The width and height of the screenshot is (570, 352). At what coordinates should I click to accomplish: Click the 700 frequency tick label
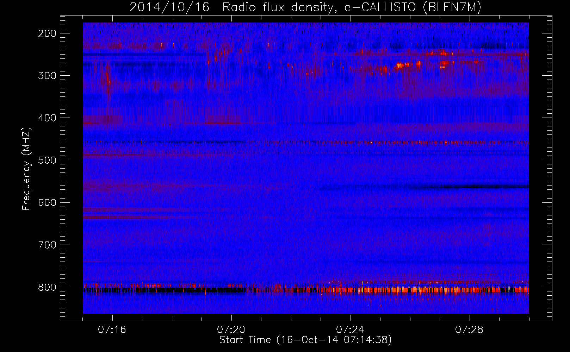[47, 245]
